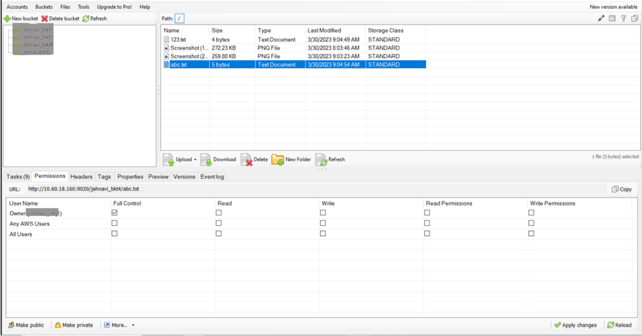642x336 pixels.
Task: Expand the More.. permissions dropdown
Action: pyautogui.click(x=133, y=325)
